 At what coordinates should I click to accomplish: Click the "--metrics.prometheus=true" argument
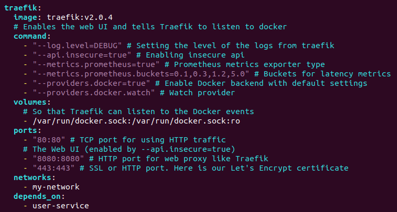[96, 64]
